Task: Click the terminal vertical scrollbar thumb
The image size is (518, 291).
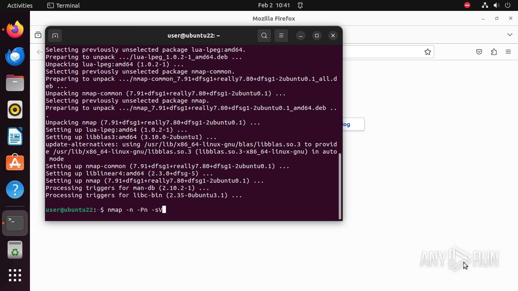Action: click(x=340, y=186)
